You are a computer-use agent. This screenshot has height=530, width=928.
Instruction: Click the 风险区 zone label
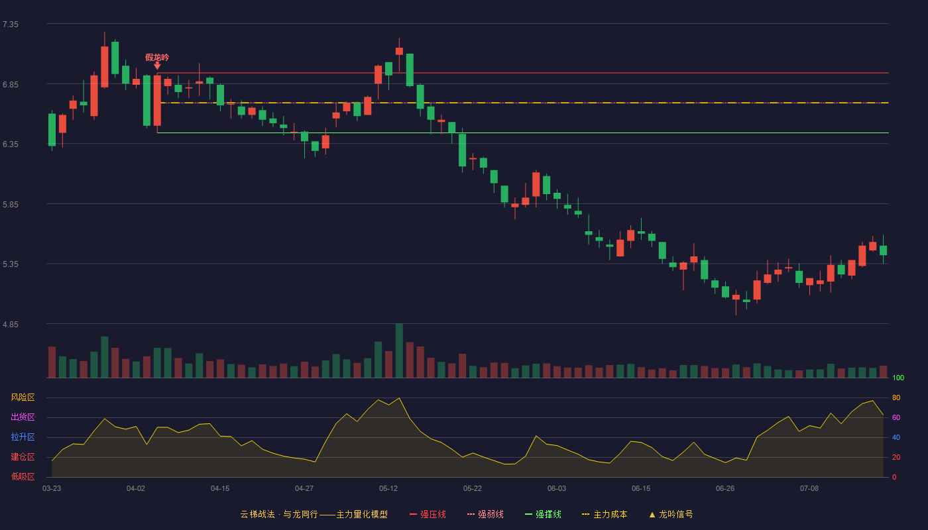[23, 397]
